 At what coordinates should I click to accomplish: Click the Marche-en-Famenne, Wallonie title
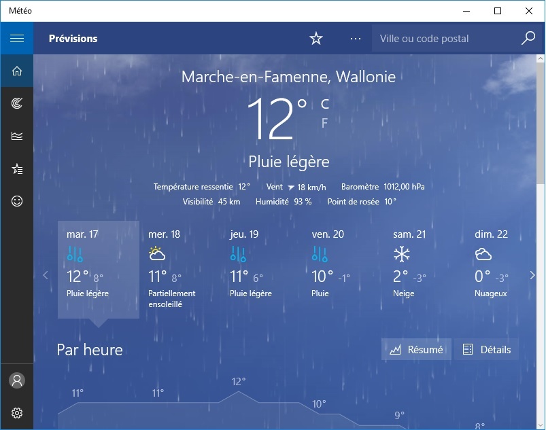coord(288,77)
